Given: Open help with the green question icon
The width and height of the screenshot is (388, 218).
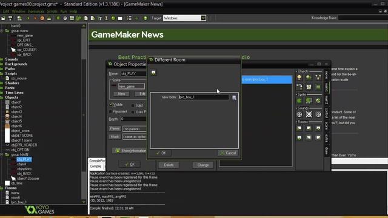Looking at the screenshot, I should coord(145,18).
